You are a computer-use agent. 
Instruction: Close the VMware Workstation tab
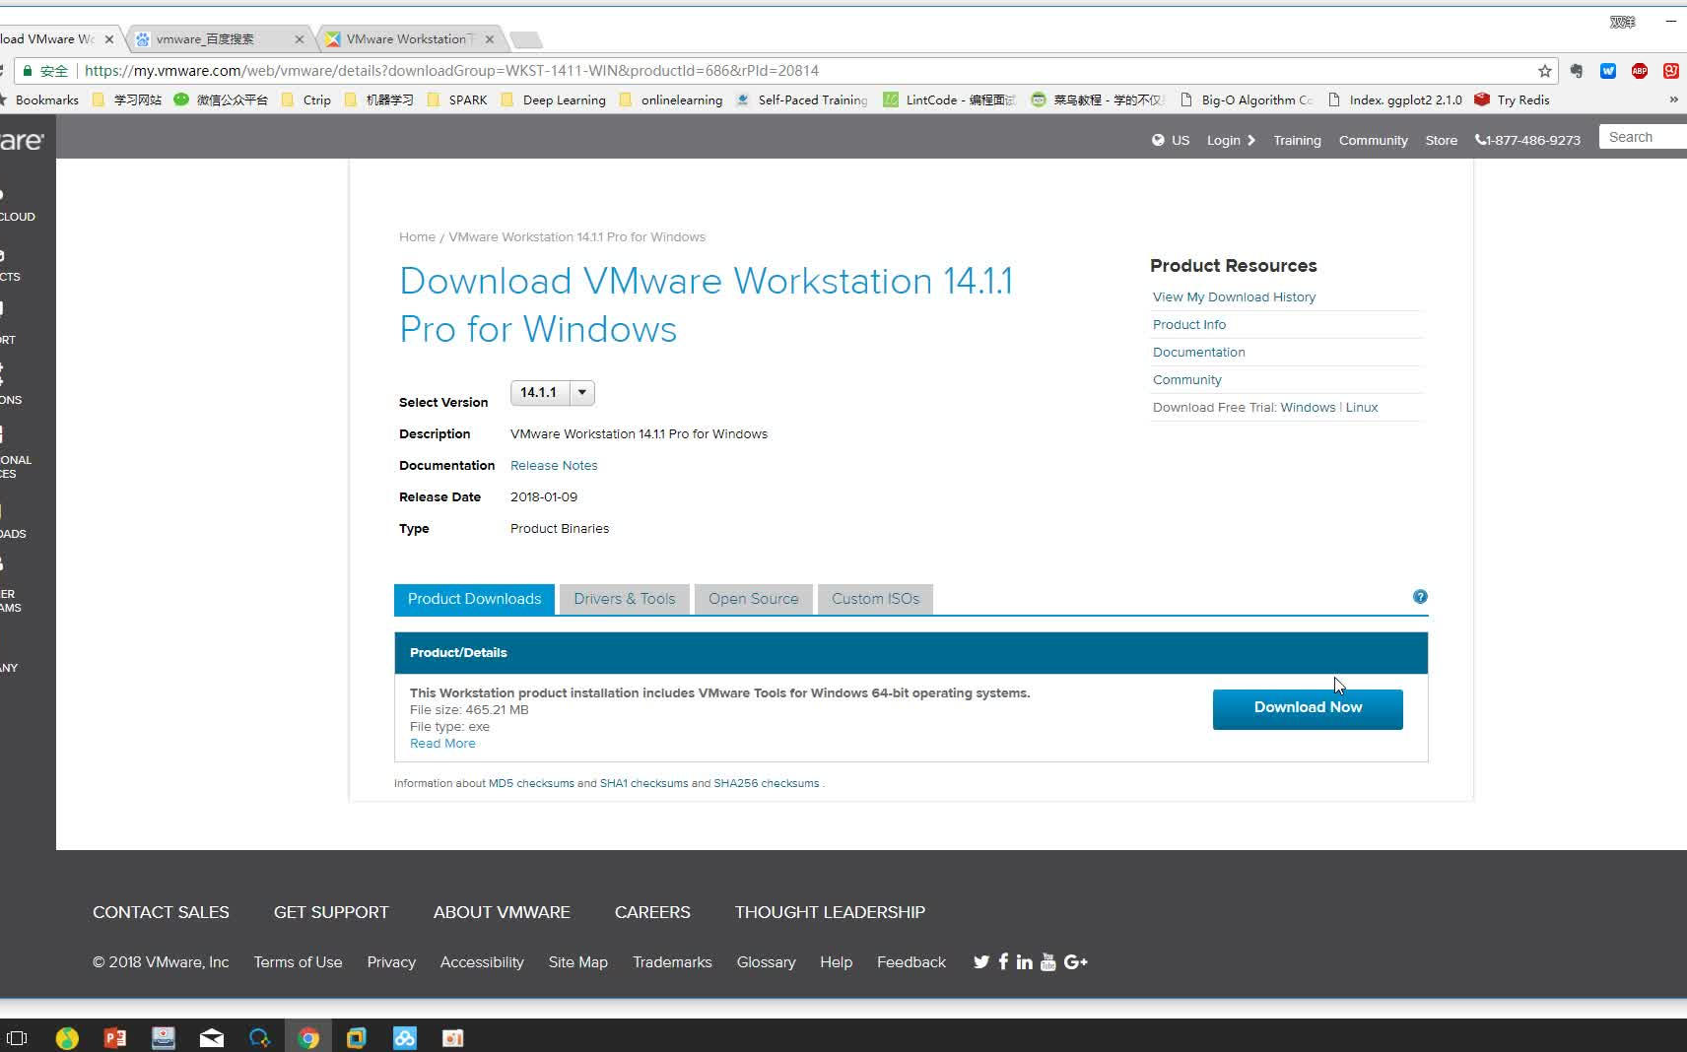pos(490,39)
